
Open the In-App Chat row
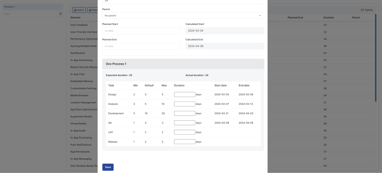tap(77, 74)
